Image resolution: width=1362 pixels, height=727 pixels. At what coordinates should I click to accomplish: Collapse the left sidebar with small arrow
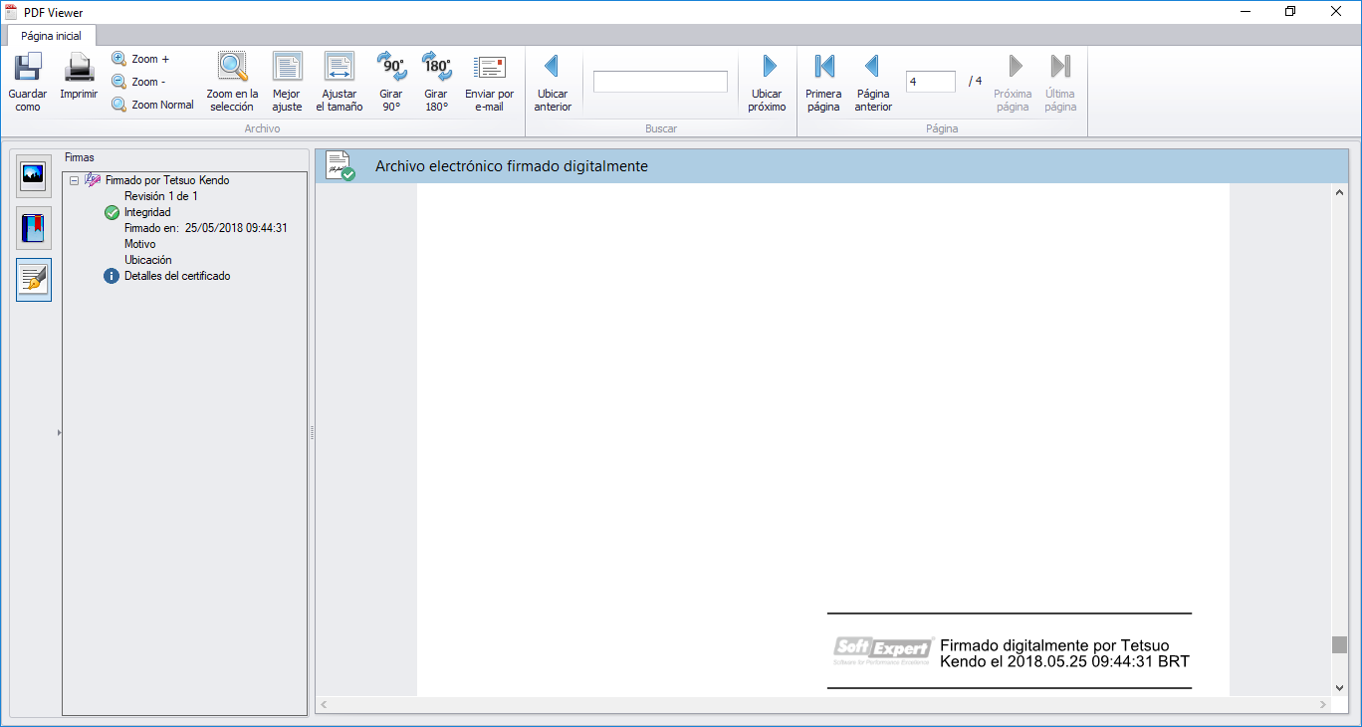point(59,432)
